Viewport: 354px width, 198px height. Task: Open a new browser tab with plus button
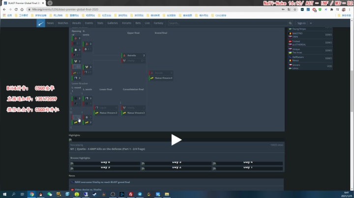(x=50, y=3)
